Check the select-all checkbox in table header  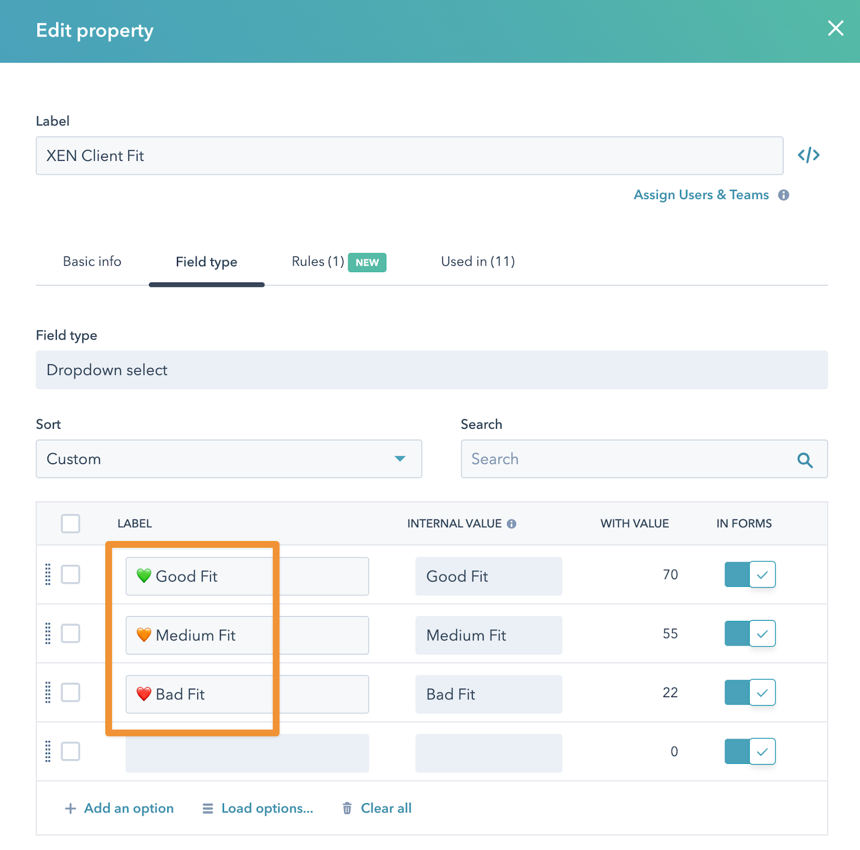click(x=70, y=523)
